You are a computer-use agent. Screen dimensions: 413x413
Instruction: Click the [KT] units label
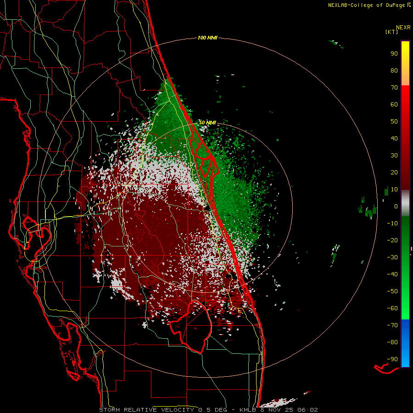click(x=392, y=32)
